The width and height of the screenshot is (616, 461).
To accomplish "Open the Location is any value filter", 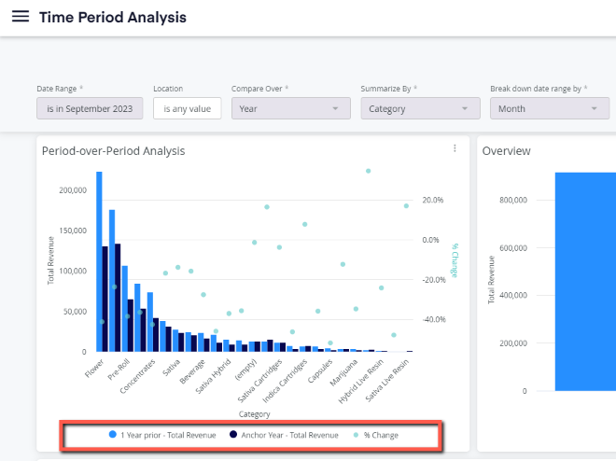I will [x=187, y=108].
